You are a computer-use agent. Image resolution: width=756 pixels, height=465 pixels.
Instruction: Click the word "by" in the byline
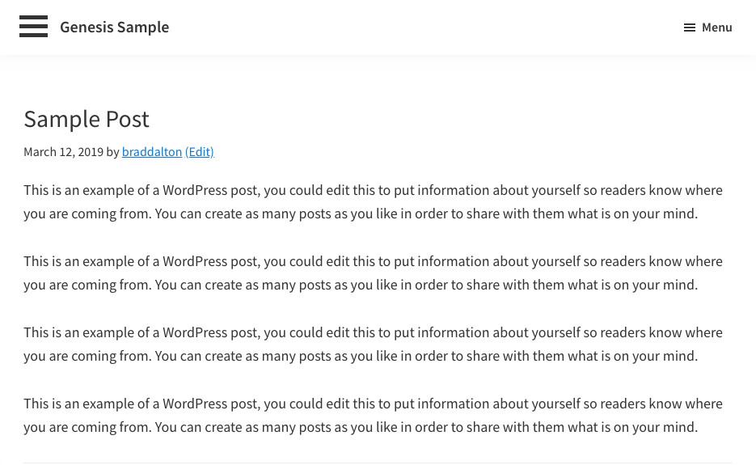(x=112, y=152)
